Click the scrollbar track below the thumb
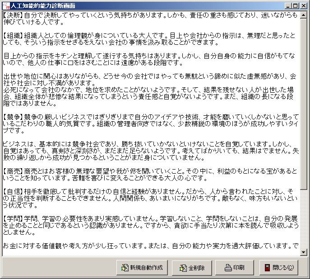 tap(304, 219)
